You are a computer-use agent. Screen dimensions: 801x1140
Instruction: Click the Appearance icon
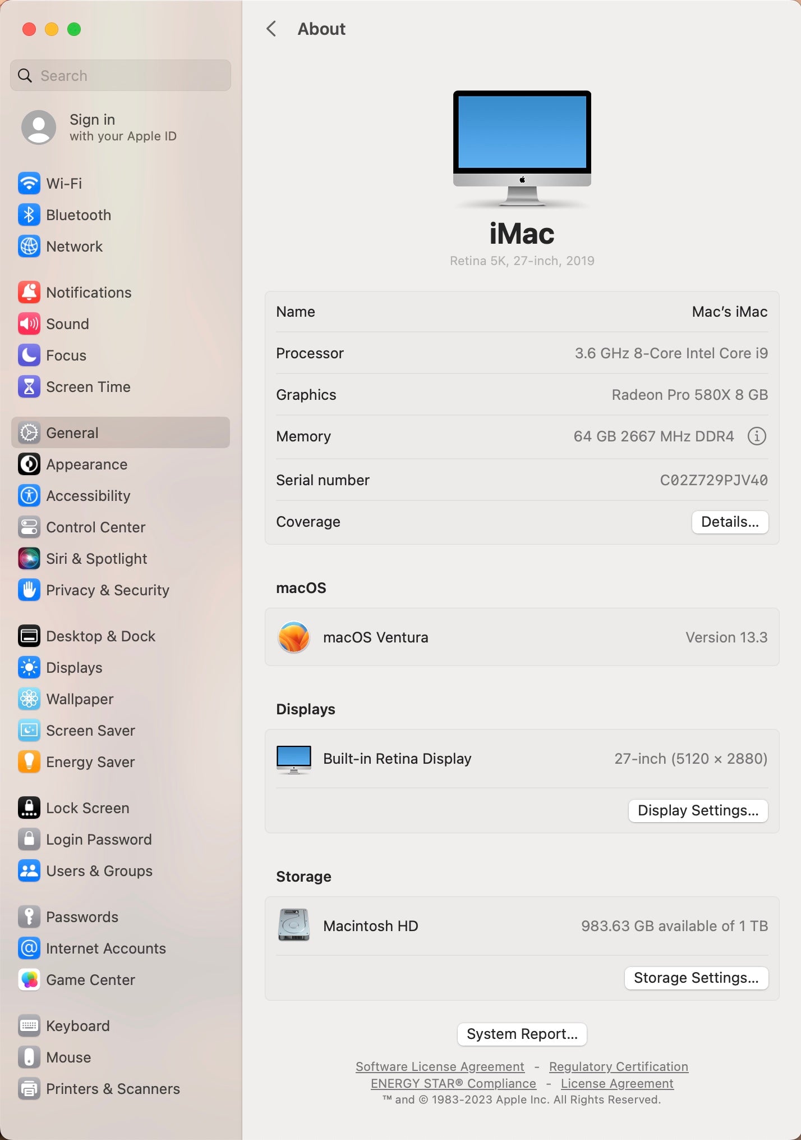coord(29,464)
